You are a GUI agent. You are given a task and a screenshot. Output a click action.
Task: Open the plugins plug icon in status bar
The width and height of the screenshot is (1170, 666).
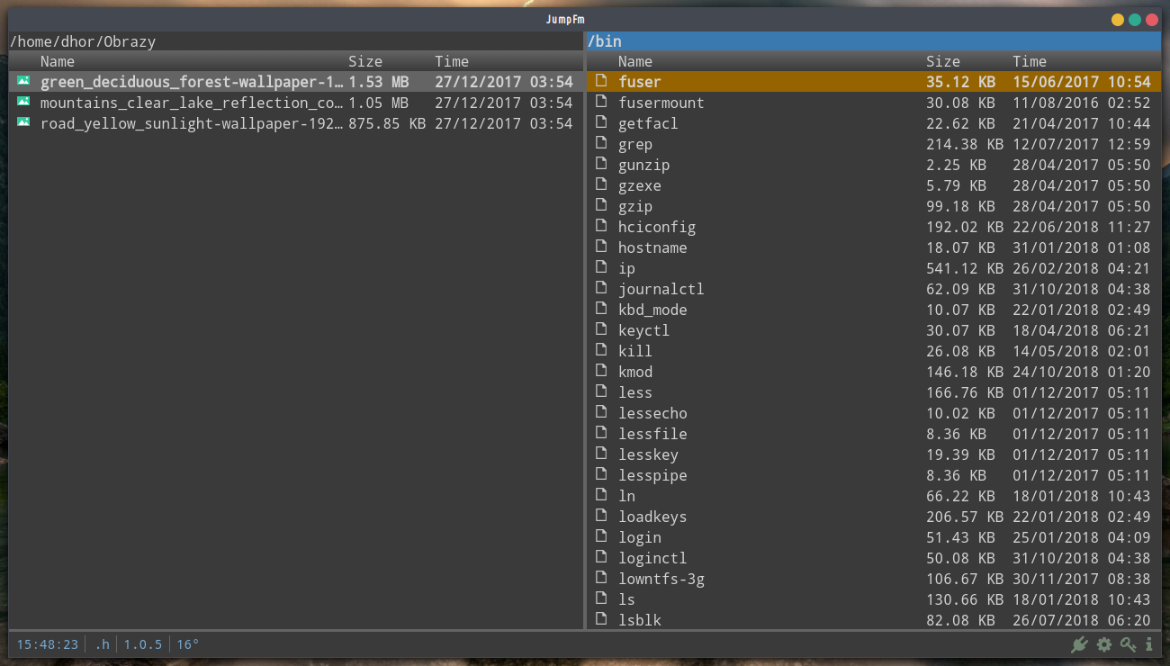pos(1079,644)
